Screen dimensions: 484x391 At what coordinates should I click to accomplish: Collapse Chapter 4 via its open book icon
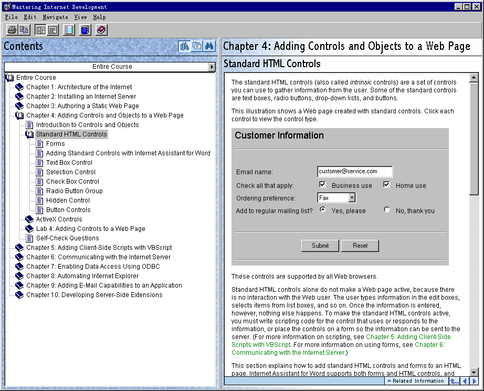pyautogui.click(x=19, y=115)
